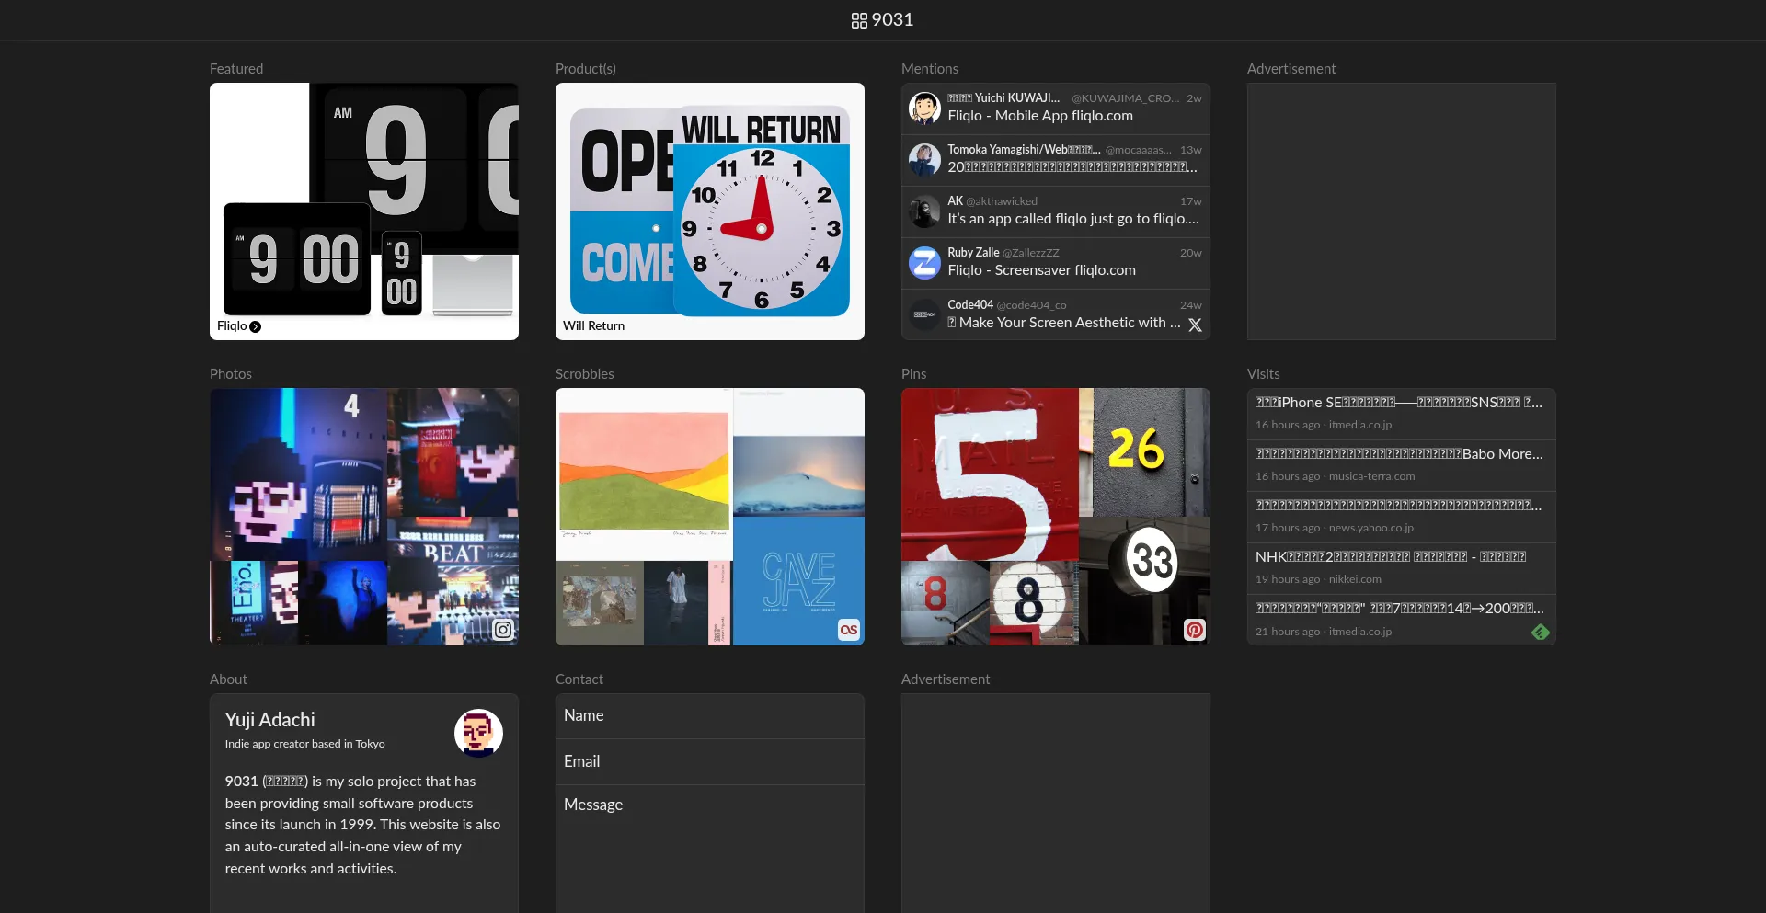Click the Message text area
This screenshot has height=913, width=1766.
click(x=709, y=846)
